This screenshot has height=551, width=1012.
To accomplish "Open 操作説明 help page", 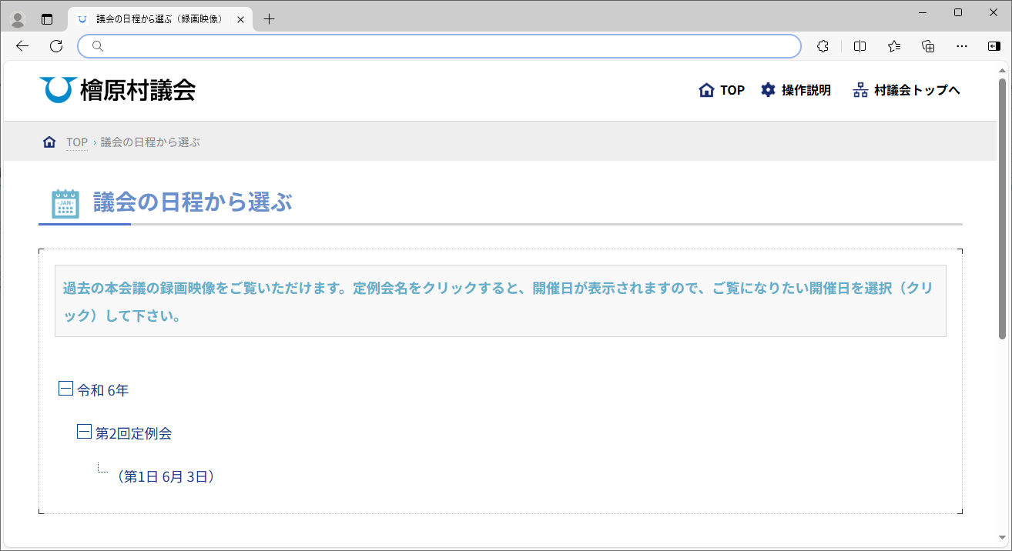I will pyautogui.click(x=796, y=90).
